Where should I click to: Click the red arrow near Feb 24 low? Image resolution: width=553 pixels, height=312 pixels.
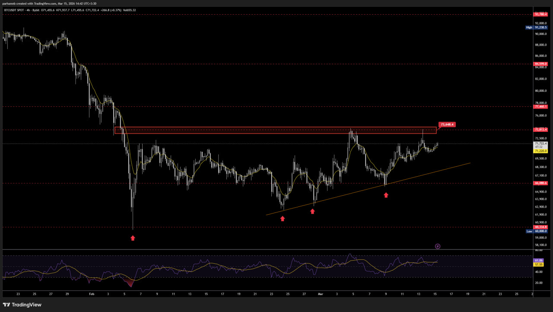tap(283, 218)
